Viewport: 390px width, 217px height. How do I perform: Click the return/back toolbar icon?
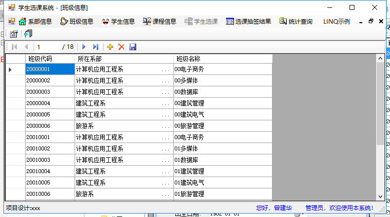click(x=28, y=34)
